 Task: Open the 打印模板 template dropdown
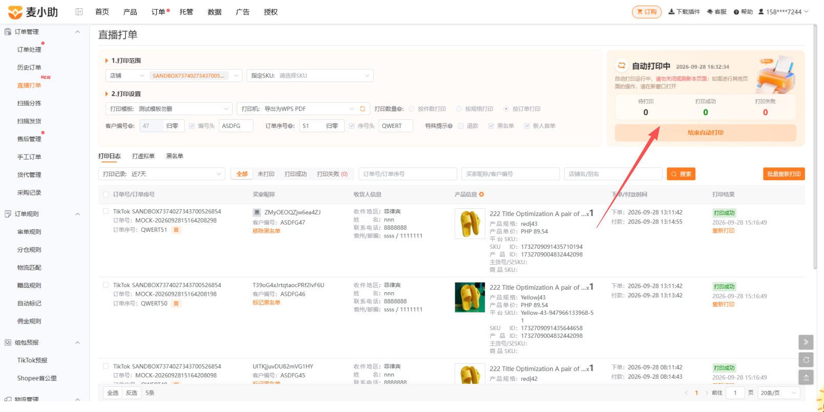169,109
